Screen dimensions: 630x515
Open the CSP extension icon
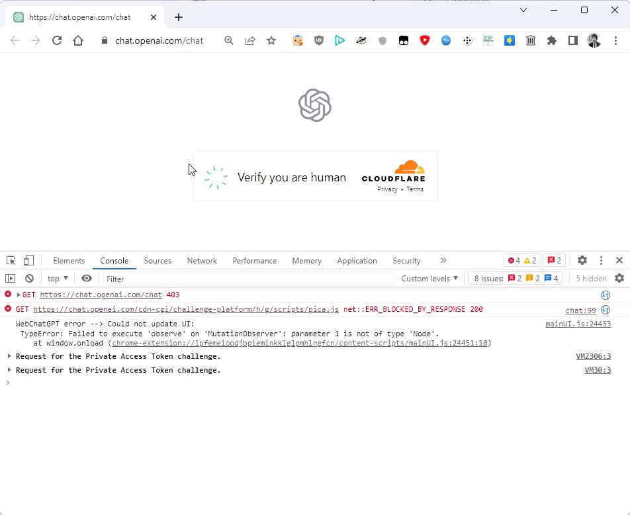click(x=488, y=40)
